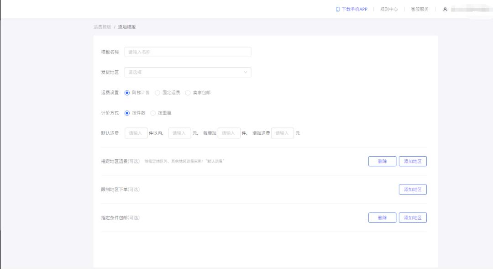Click the phone icon beside 下载手机APP

338,9
